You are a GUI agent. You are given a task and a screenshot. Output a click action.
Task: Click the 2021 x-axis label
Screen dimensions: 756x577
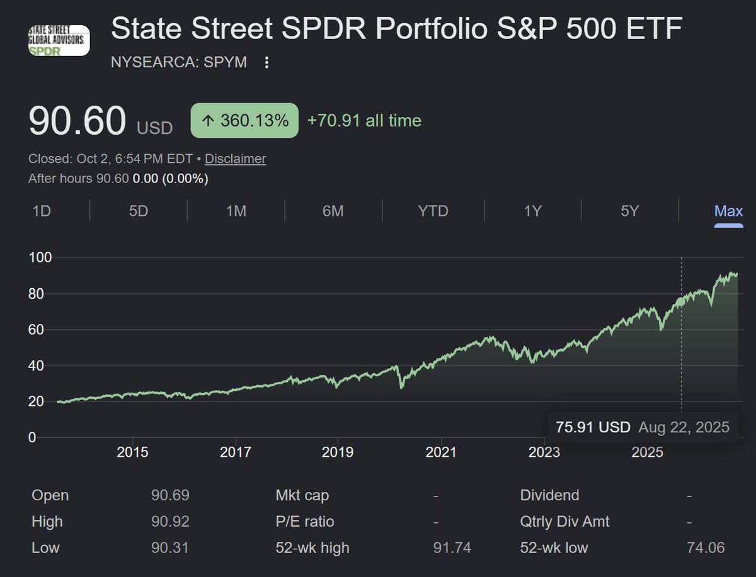[441, 452]
